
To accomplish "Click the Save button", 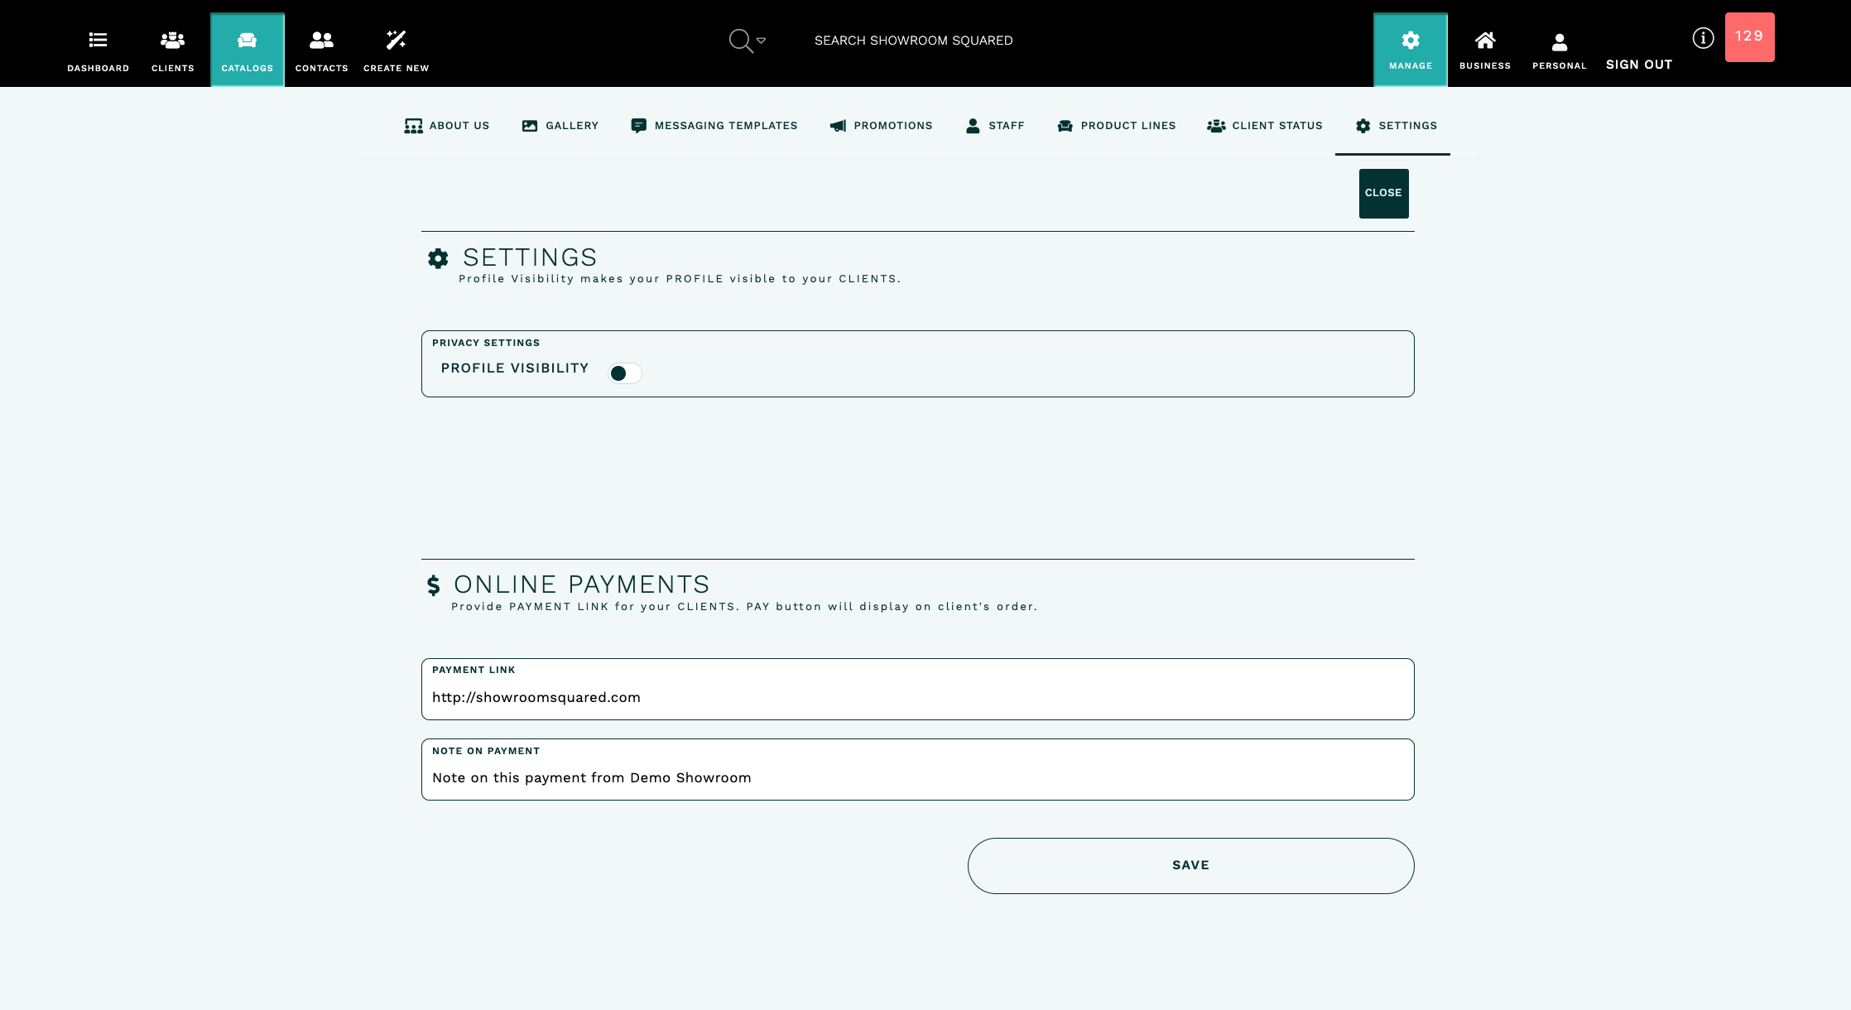I will point(1190,865).
